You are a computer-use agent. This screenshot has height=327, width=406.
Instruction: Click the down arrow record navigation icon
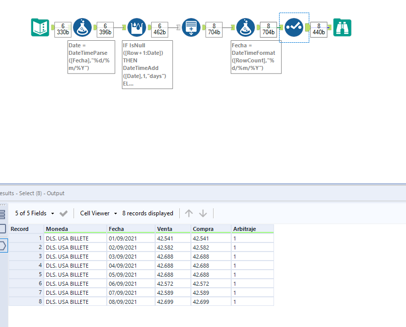tap(203, 213)
